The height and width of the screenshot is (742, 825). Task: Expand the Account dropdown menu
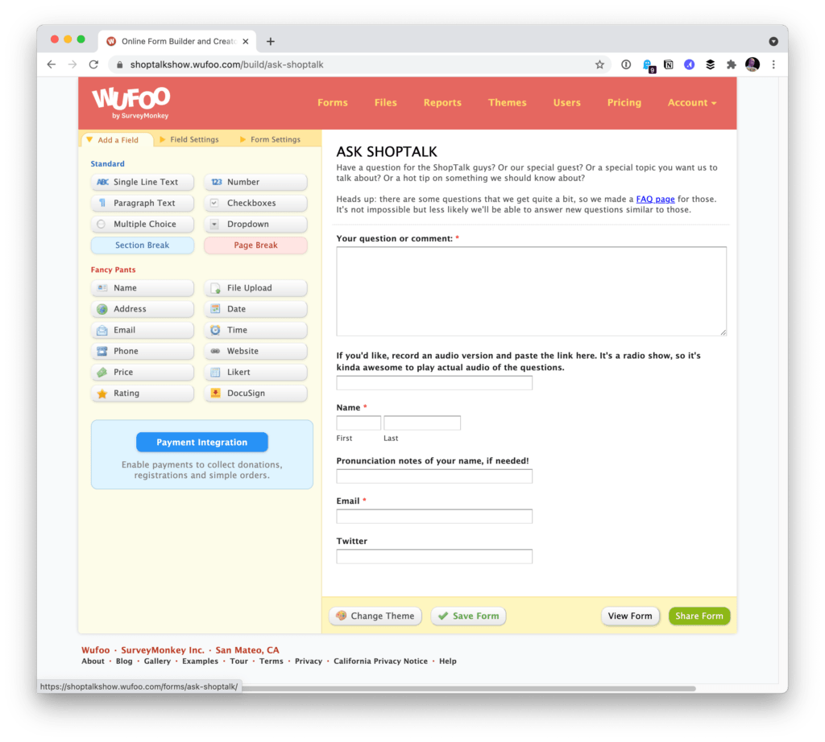tap(692, 102)
